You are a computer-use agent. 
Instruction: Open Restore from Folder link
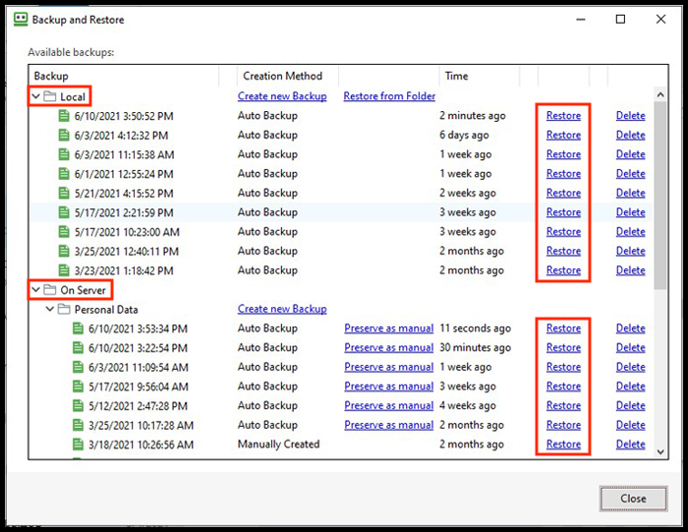pos(389,96)
